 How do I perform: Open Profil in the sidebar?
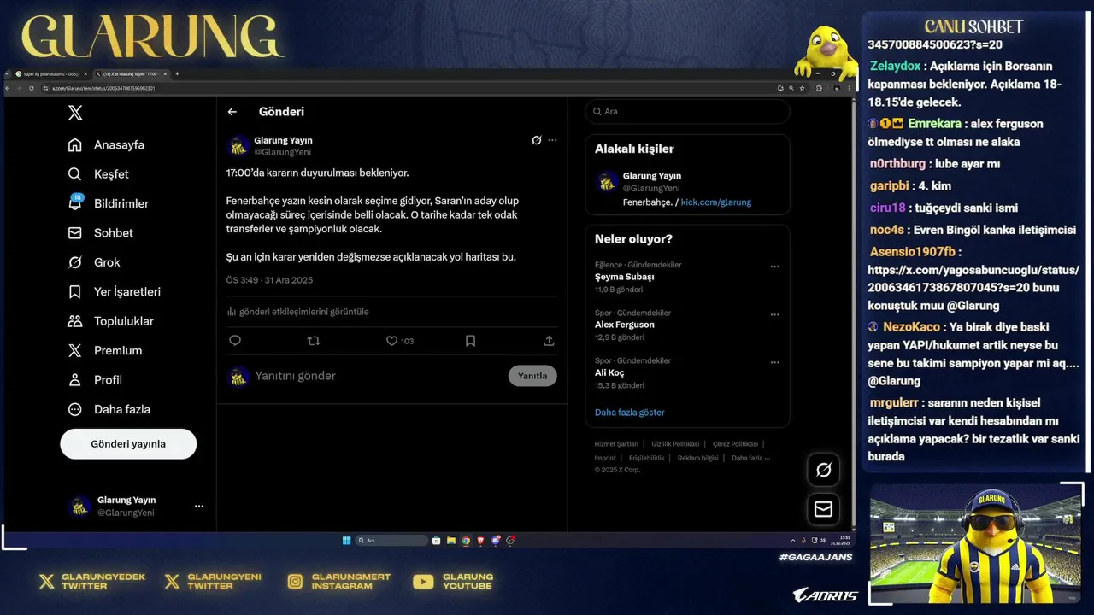point(95,380)
